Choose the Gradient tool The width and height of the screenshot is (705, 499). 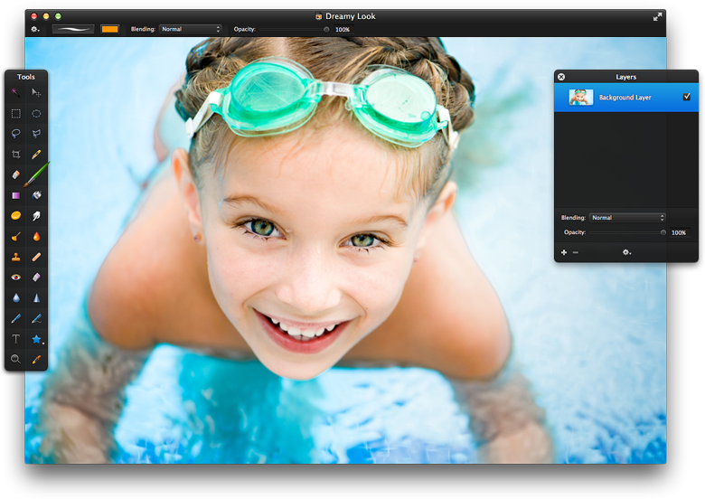tap(16, 195)
